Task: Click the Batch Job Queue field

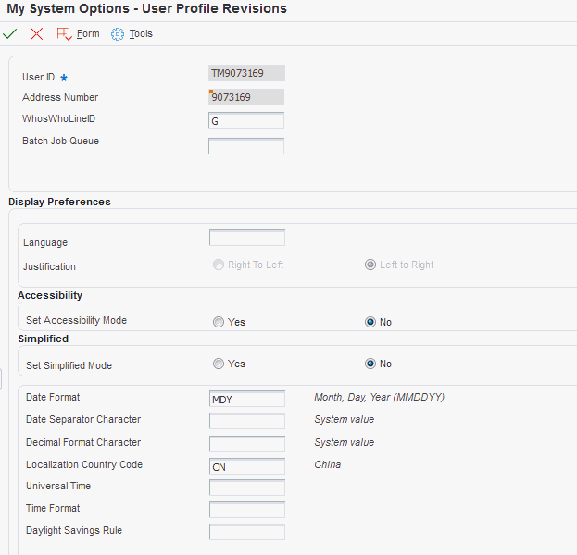Action: 246,146
